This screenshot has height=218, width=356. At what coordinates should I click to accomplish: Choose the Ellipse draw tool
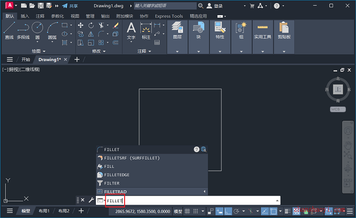point(64,34)
